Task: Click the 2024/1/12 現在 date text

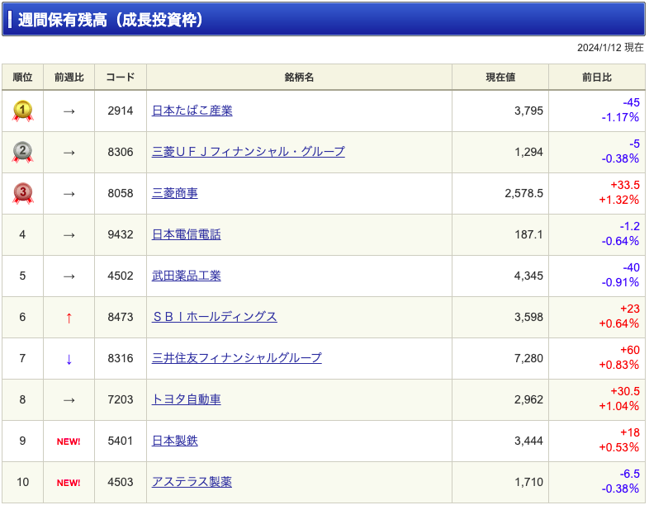Action: click(610, 48)
